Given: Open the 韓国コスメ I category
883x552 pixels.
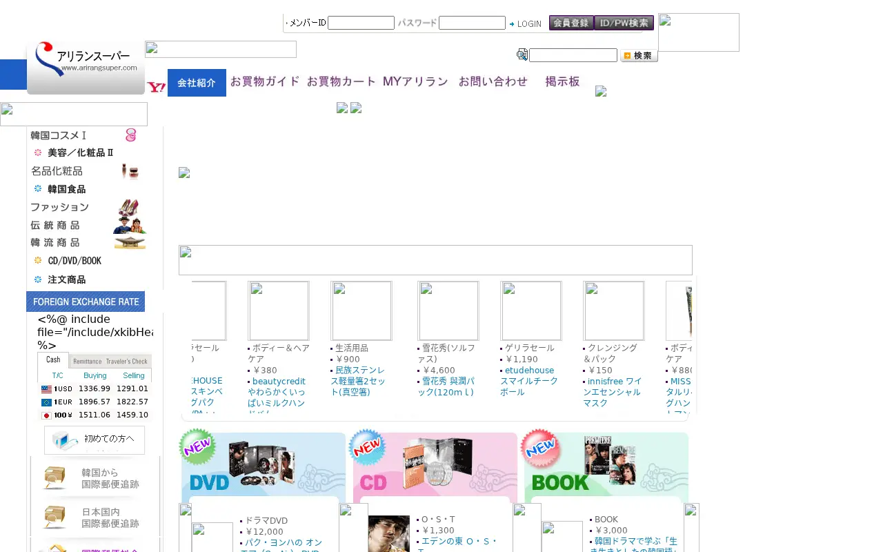Looking at the screenshot, I should tap(86, 135).
